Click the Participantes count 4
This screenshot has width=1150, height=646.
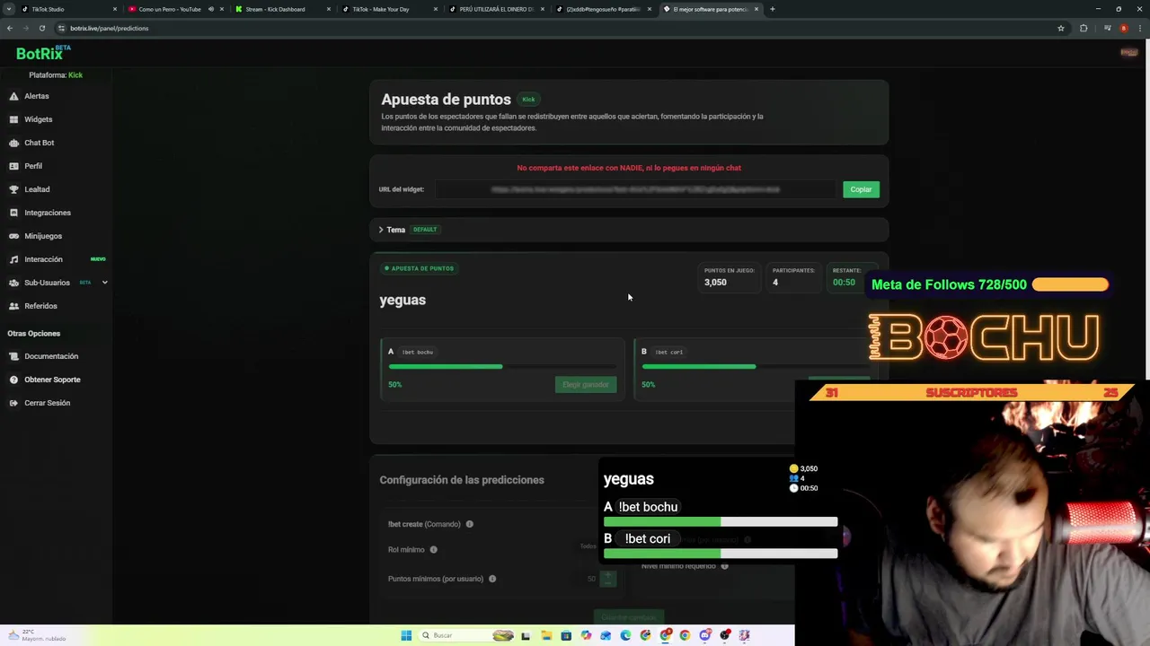775,283
